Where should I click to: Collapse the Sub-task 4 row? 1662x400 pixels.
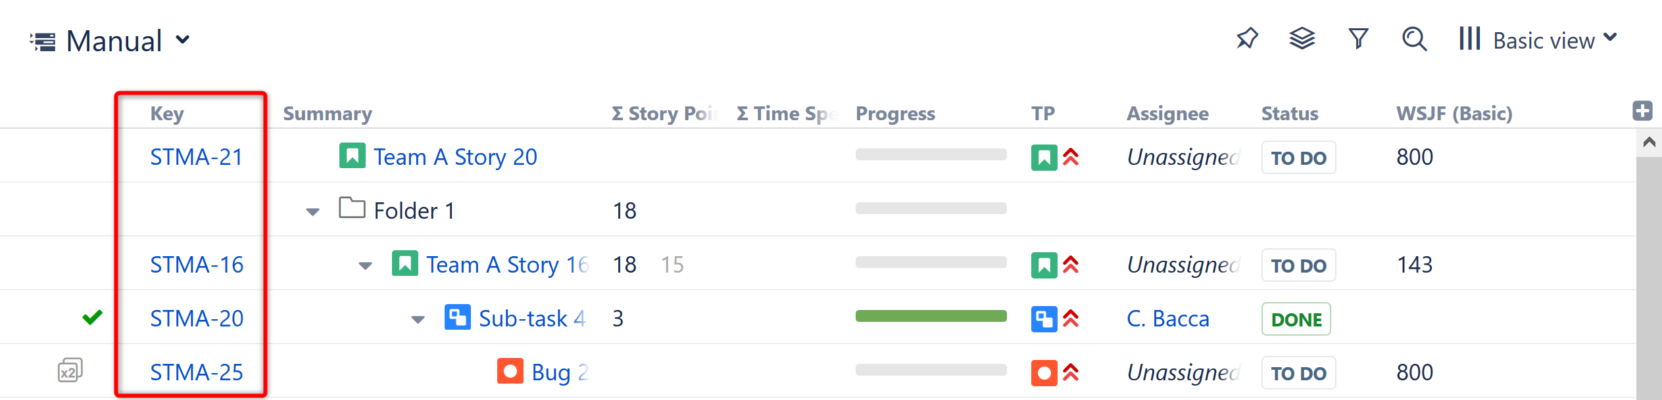[418, 319]
